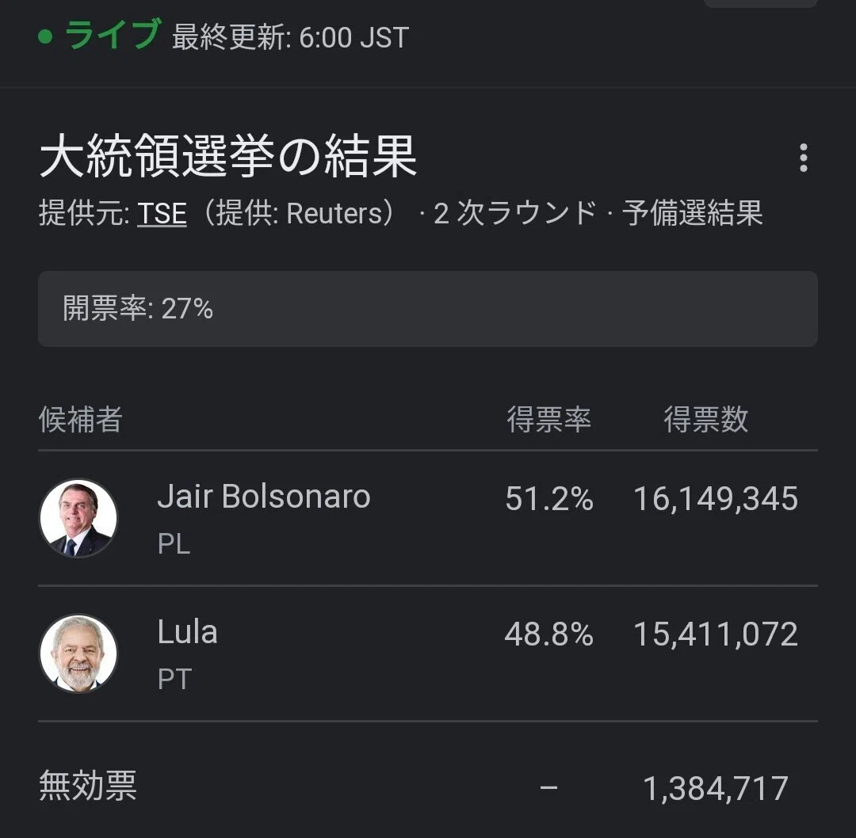Viewport: 856px width, 838px height.
Task: Click the green live indicator dot
Action: [46, 36]
